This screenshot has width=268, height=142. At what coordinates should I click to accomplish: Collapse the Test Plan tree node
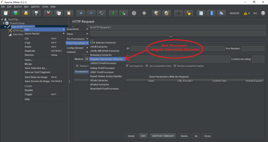(2, 20)
